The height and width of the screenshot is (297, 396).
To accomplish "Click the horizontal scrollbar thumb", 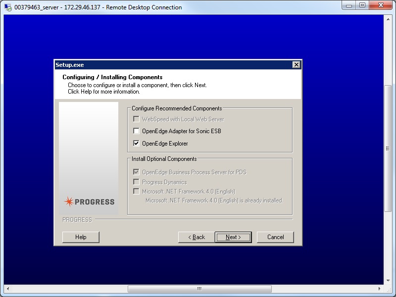I will (x=199, y=289).
